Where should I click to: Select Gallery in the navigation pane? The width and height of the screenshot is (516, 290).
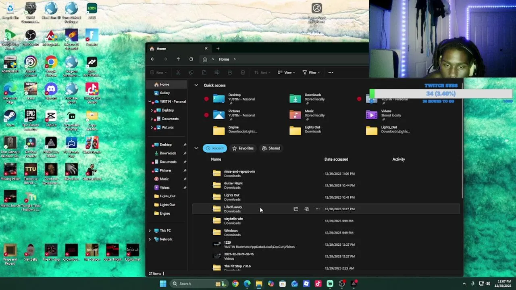pos(165,93)
